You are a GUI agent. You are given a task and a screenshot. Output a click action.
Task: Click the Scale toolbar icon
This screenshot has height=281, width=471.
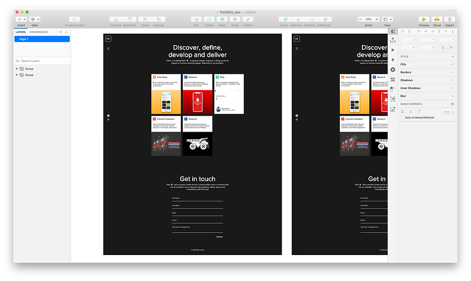click(x=235, y=19)
